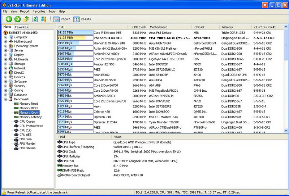Select the Network globe icon

(11, 68)
